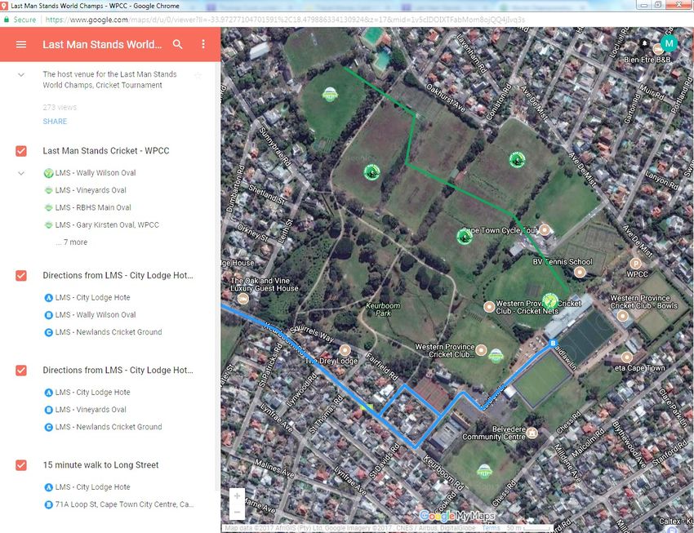Uncheck the Last Man Stands Cricket - WPCC layer
This screenshot has width=694, height=533.
click(x=20, y=151)
